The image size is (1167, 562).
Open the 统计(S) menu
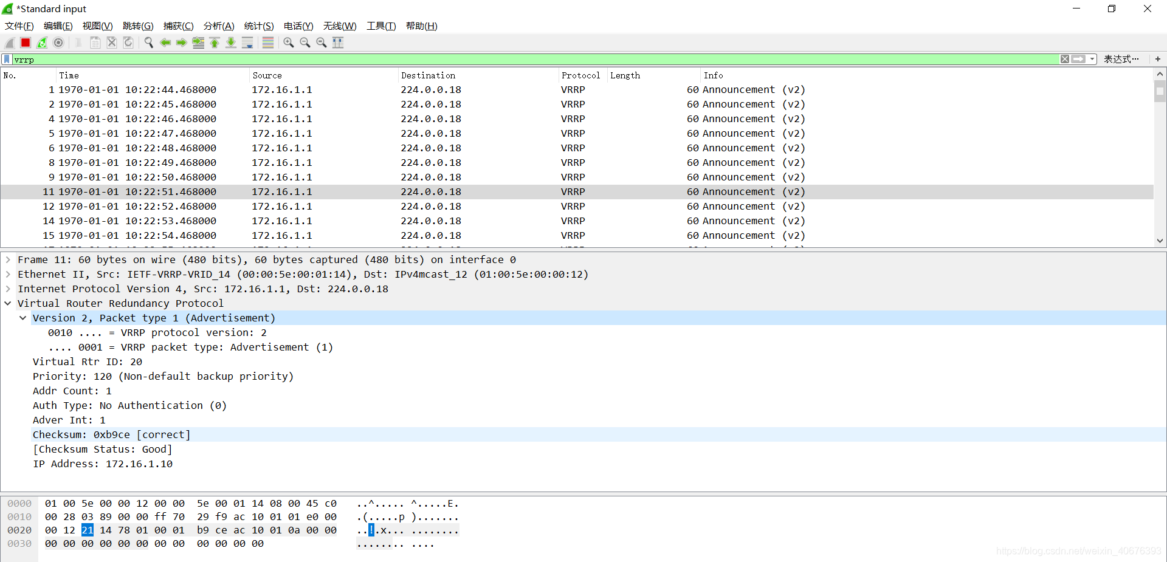(x=259, y=26)
